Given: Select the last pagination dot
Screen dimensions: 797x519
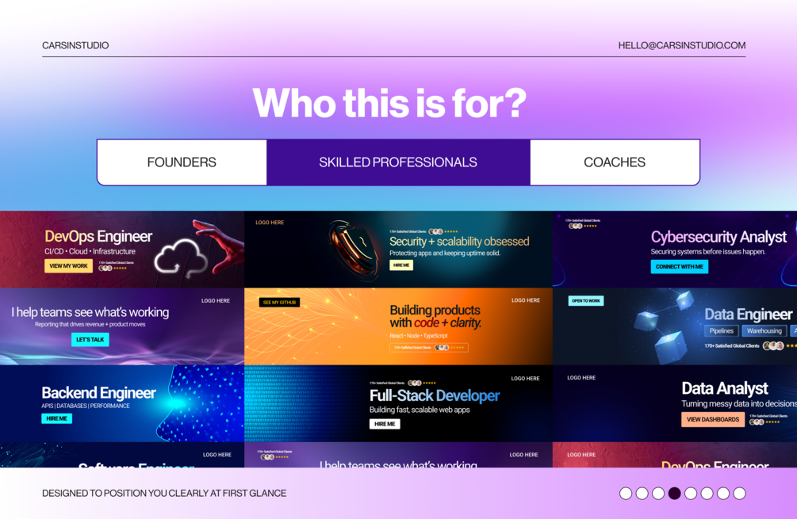Looking at the screenshot, I should [740, 493].
